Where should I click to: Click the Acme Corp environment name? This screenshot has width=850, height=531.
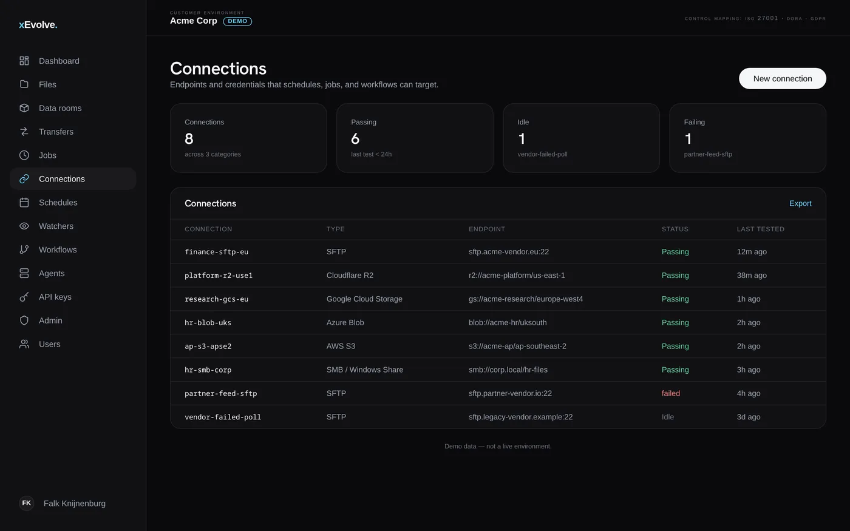coord(194,21)
